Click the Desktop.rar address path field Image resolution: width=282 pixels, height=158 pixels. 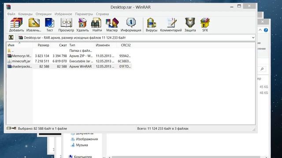point(136,38)
